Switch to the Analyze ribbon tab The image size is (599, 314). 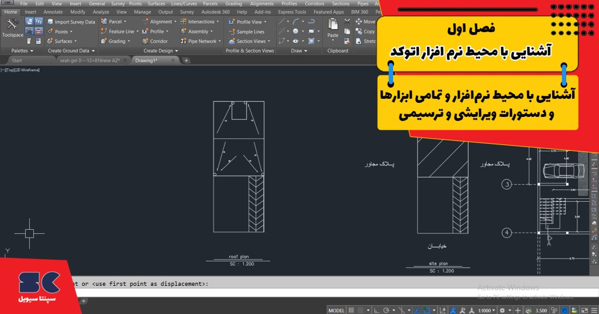click(x=101, y=12)
